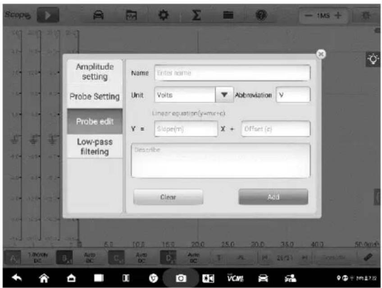
Task: Open channel D Auto DC setting
Action: [193, 258]
